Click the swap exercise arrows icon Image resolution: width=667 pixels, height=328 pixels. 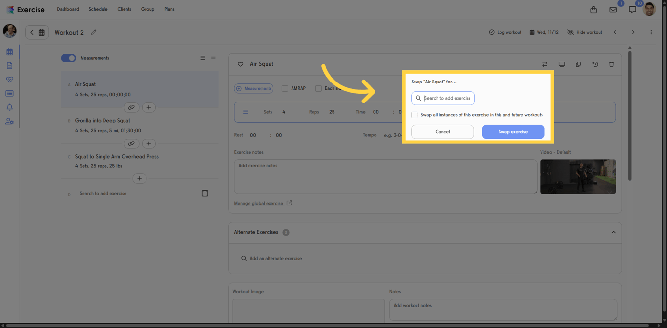tap(545, 64)
